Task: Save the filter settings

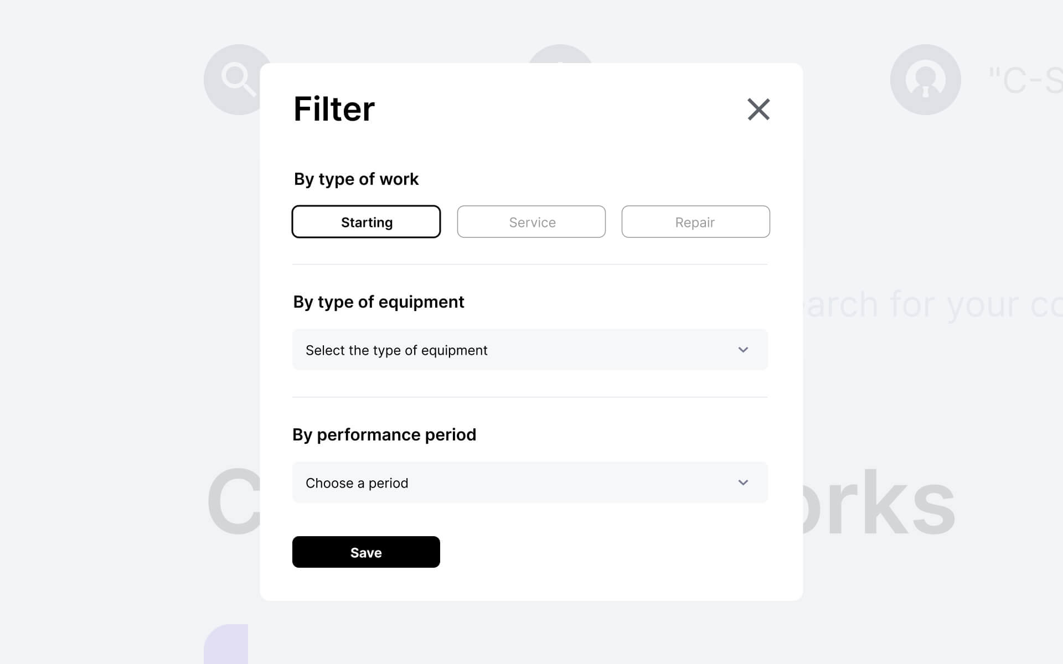Action: [x=366, y=552]
